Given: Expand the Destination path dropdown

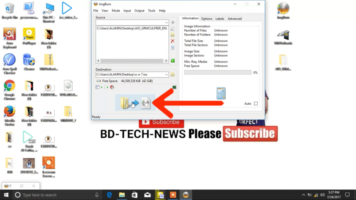Looking at the screenshot, I should (166, 74).
